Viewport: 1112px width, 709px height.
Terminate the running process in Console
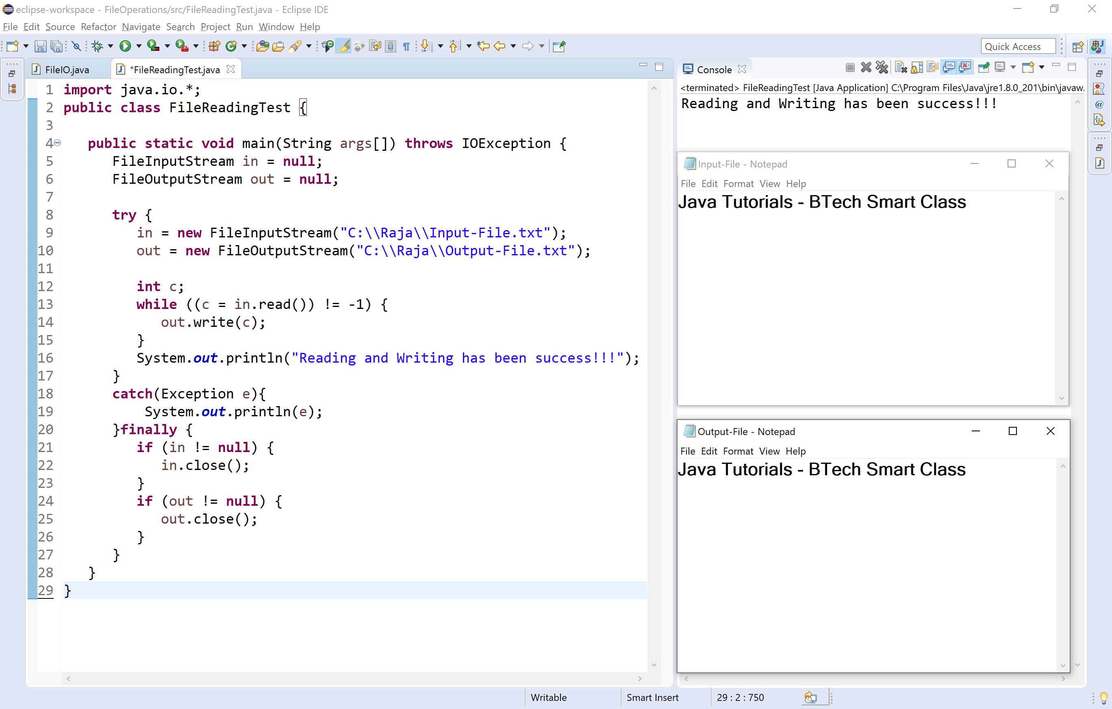click(x=850, y=67)
